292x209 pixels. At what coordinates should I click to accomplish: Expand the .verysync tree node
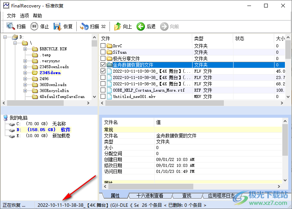[25, 61]
